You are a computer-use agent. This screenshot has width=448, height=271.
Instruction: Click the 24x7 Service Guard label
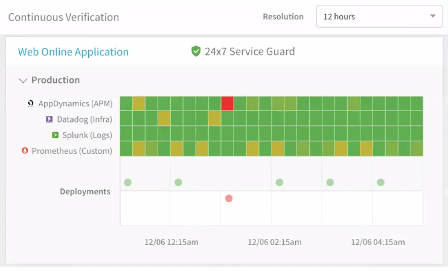[250, 51]
